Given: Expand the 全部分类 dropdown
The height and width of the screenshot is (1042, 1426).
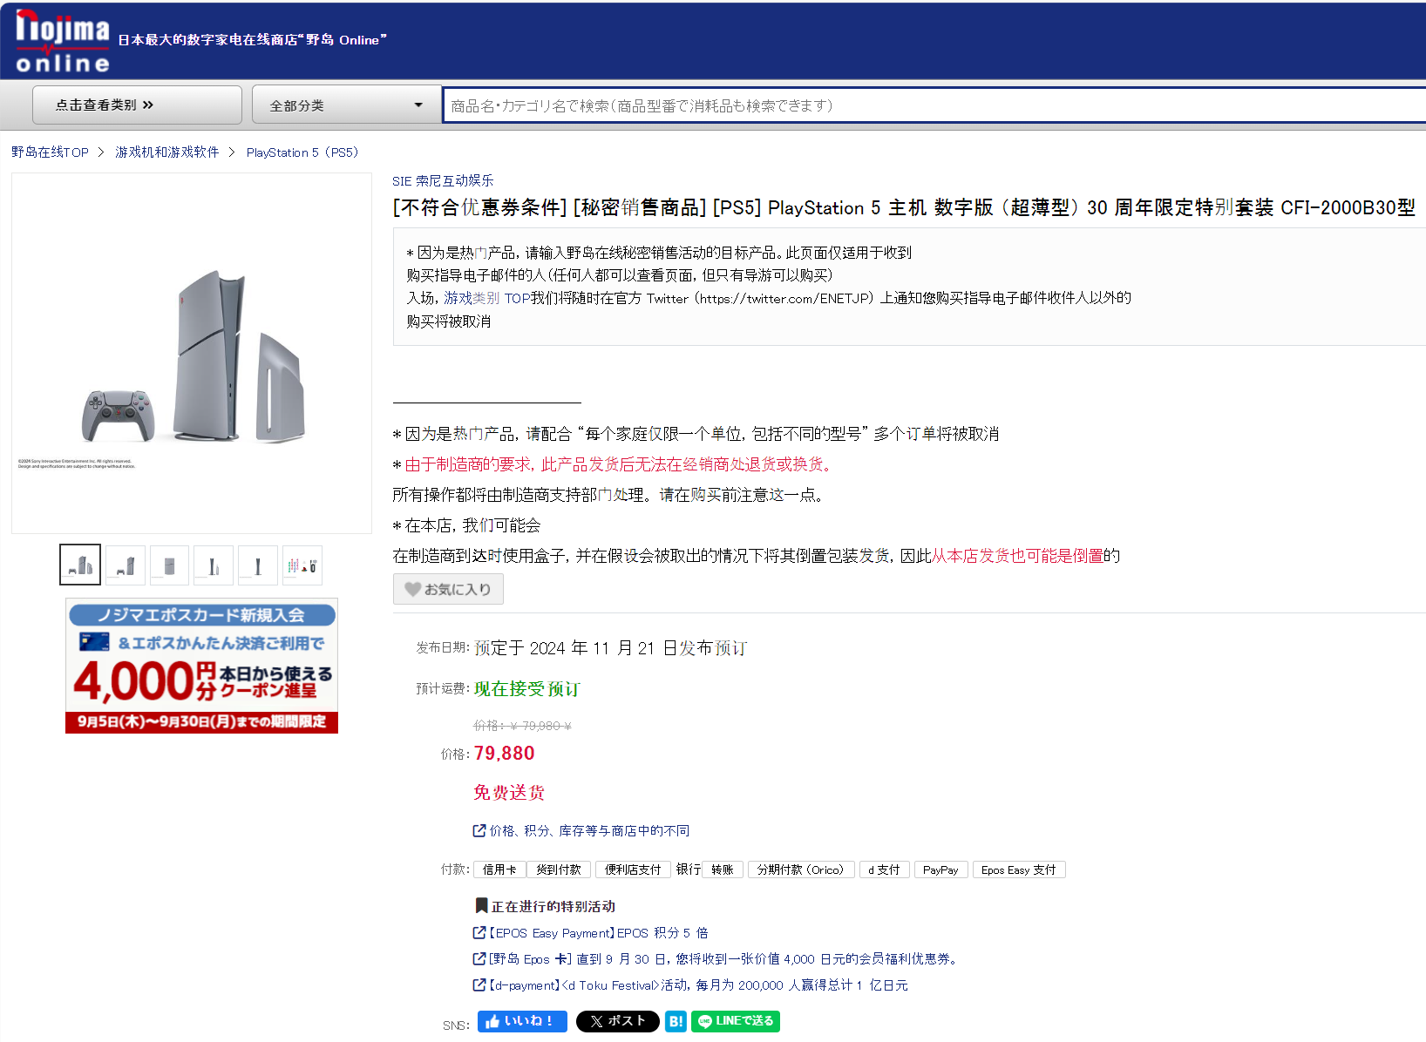Looking at the screenshot, I should pyautogui.click(x=346, y=105).
